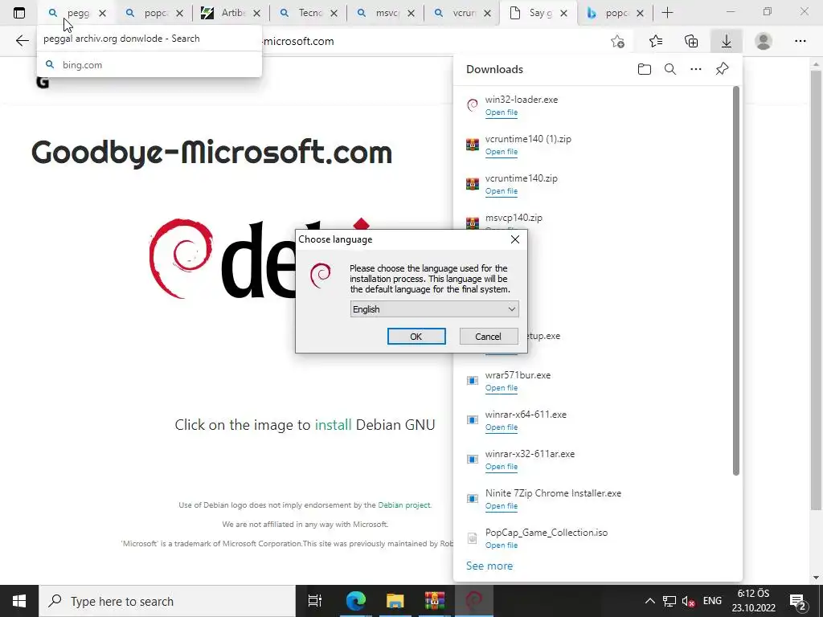This screenshot has width=823, height=617.
Task: Close the 'Say g' tab
Action: coord(563,14)
